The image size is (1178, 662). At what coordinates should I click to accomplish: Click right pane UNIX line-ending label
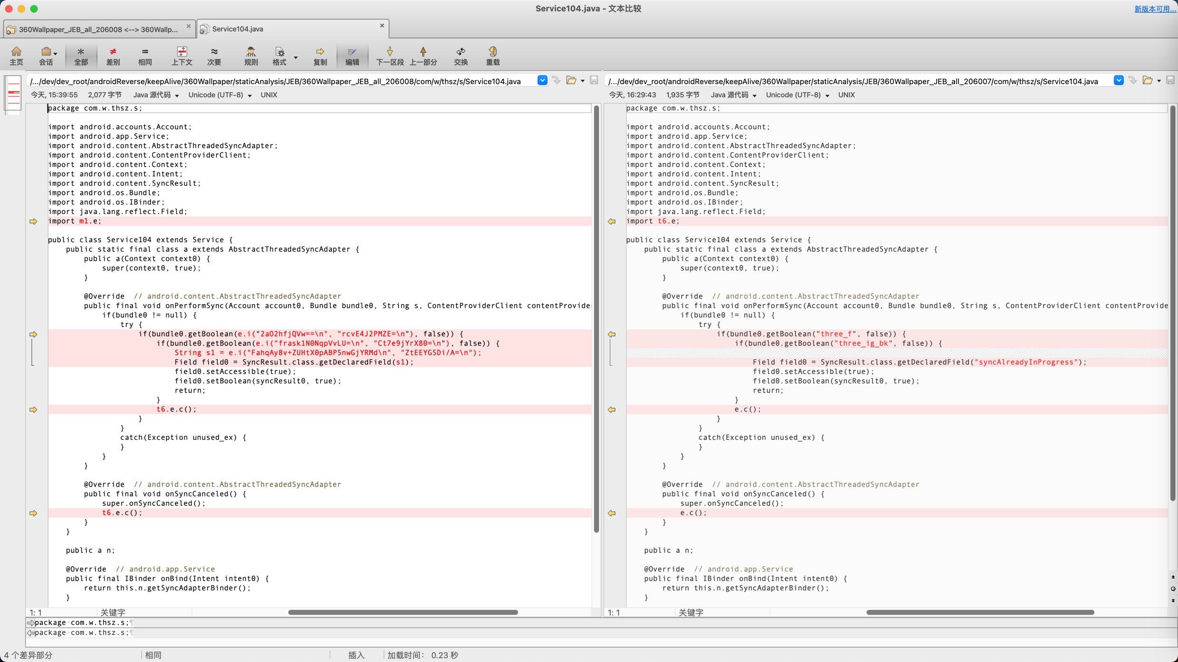pyautogui.click(x=846, y=95)
